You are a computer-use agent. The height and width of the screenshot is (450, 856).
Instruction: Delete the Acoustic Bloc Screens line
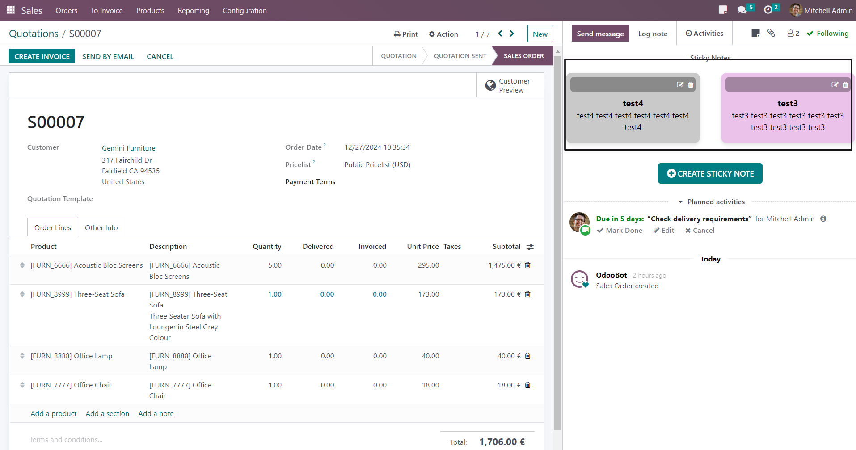(x=527, y=265)
